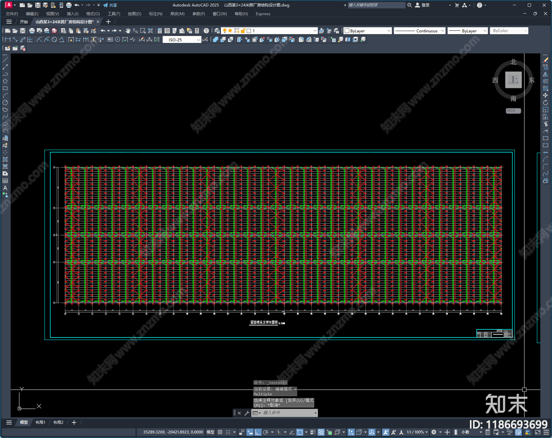The height and width of the screenshot is (438, 552).
Task: Click the Plot printer icon in standard toolbar
Action: (x=32, y=31)
